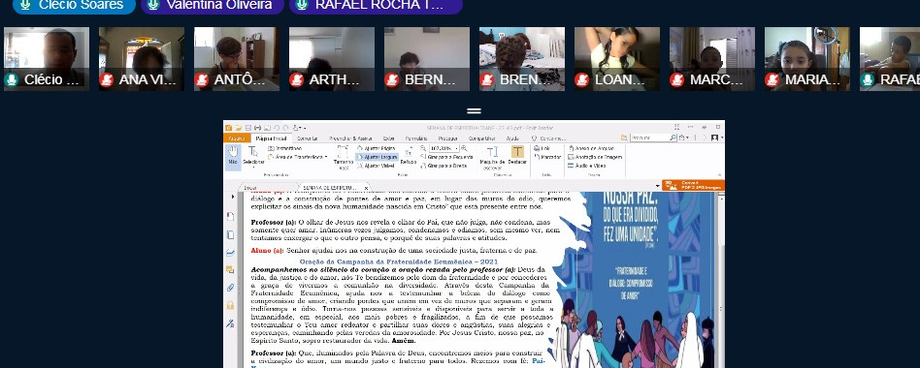This screenshot has width=920, height=368.
Task: Open the Arquivo menu tab
Action: point(237,138)
